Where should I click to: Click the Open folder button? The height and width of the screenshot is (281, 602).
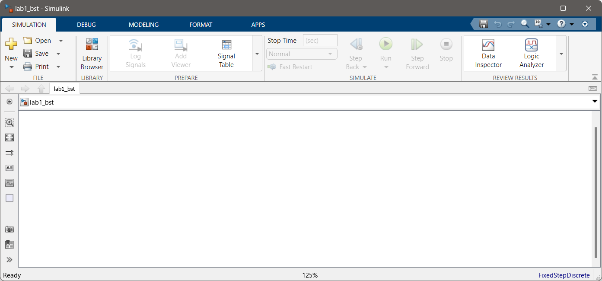point(37,41)
